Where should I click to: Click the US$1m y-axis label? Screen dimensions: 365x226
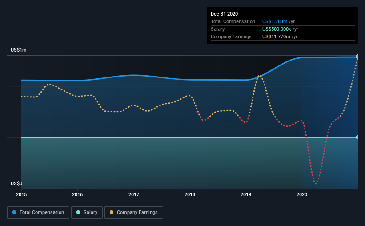tap(18, 50)
